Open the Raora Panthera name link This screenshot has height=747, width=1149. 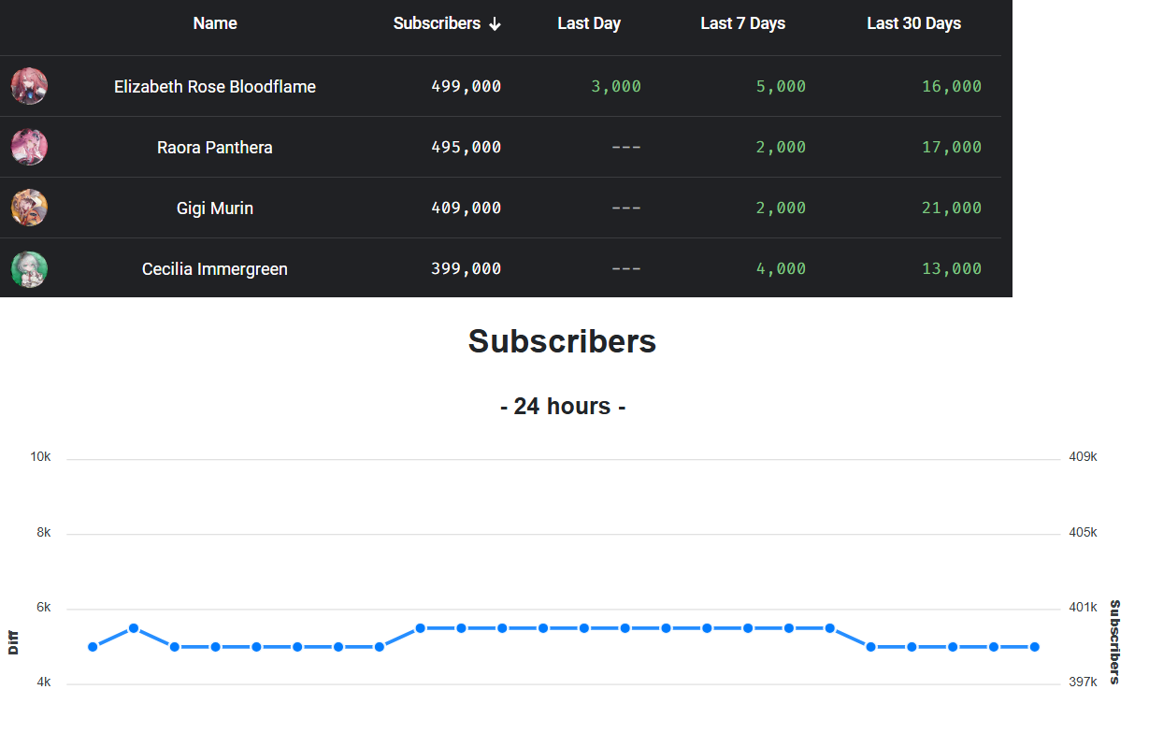tap(215, 147)
